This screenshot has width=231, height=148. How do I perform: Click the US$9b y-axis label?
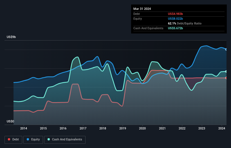[11, 37]
